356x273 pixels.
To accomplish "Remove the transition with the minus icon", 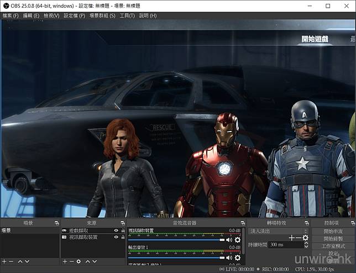I will coord(299,238).
